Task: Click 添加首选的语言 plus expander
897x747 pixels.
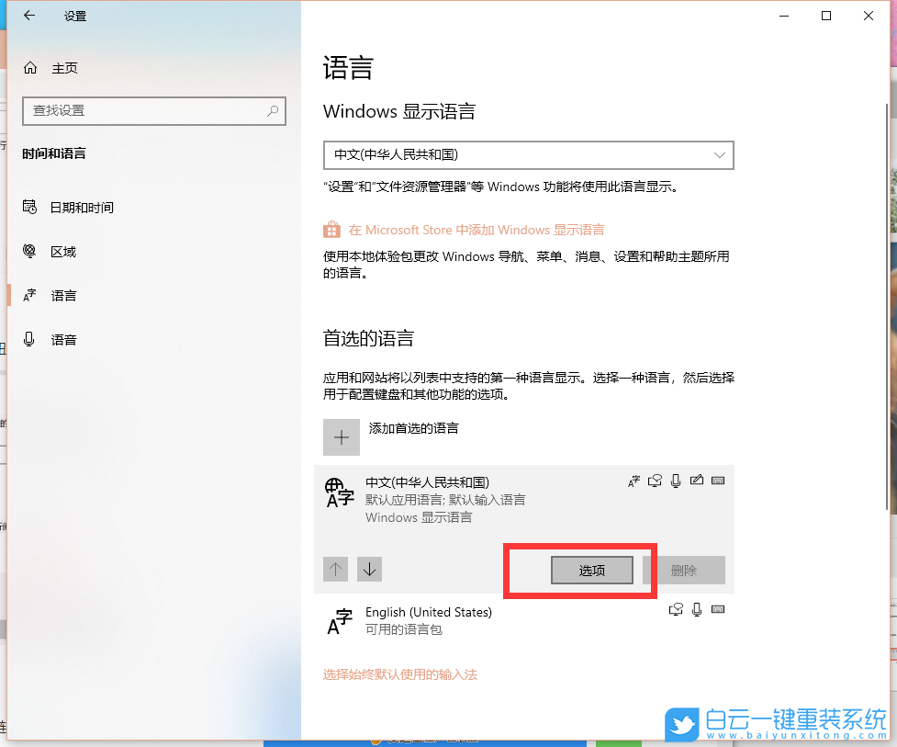Action: tap(341, 436)
